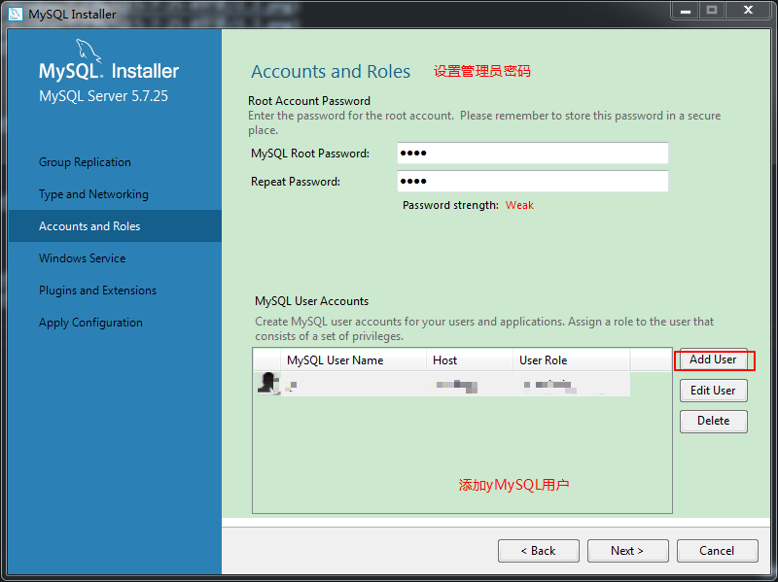
Task: Click the Edit User button
Action: [713, 391]
